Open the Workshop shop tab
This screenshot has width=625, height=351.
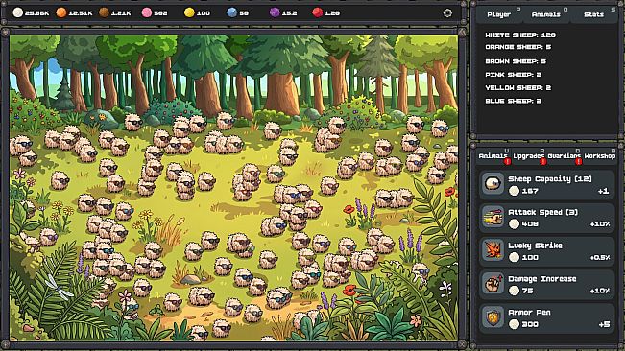point(599,156)
